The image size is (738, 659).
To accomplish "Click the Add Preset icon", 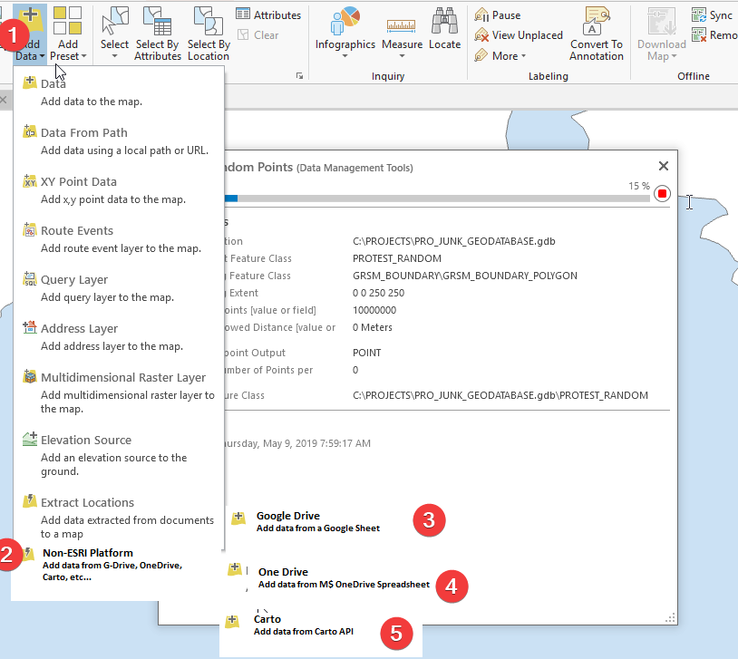I will click(x=67, y=20).
